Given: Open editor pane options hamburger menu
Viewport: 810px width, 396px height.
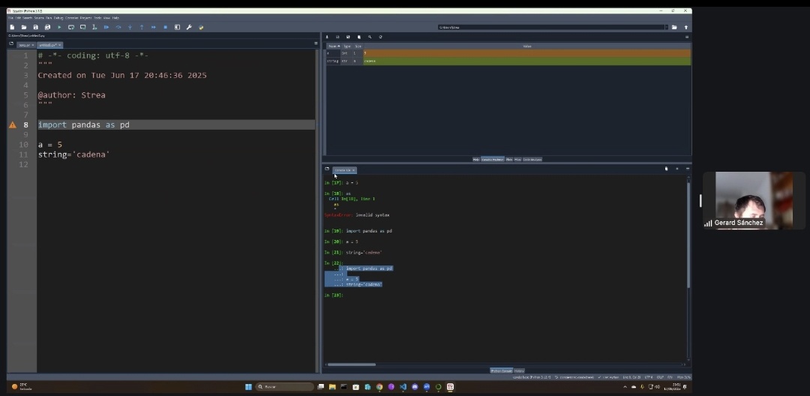Looking at the screenshot, I should point(316,43).
